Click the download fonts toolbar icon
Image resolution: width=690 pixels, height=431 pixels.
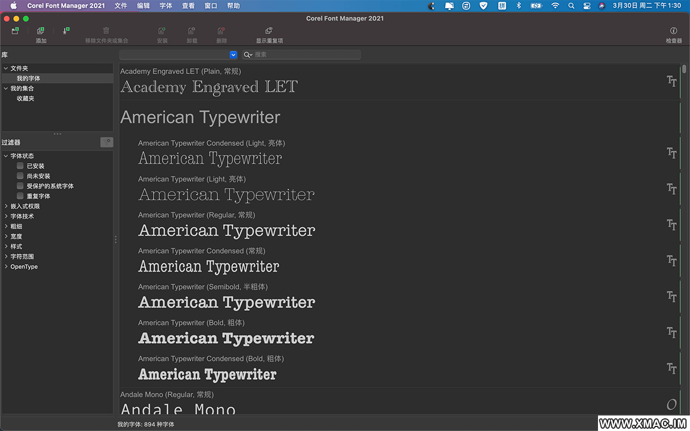[x=66, y=30]
